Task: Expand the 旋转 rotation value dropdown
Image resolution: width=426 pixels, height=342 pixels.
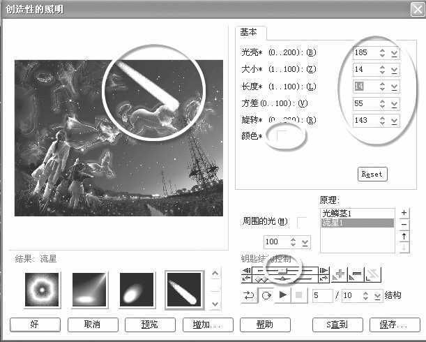Action: point(395,119)
